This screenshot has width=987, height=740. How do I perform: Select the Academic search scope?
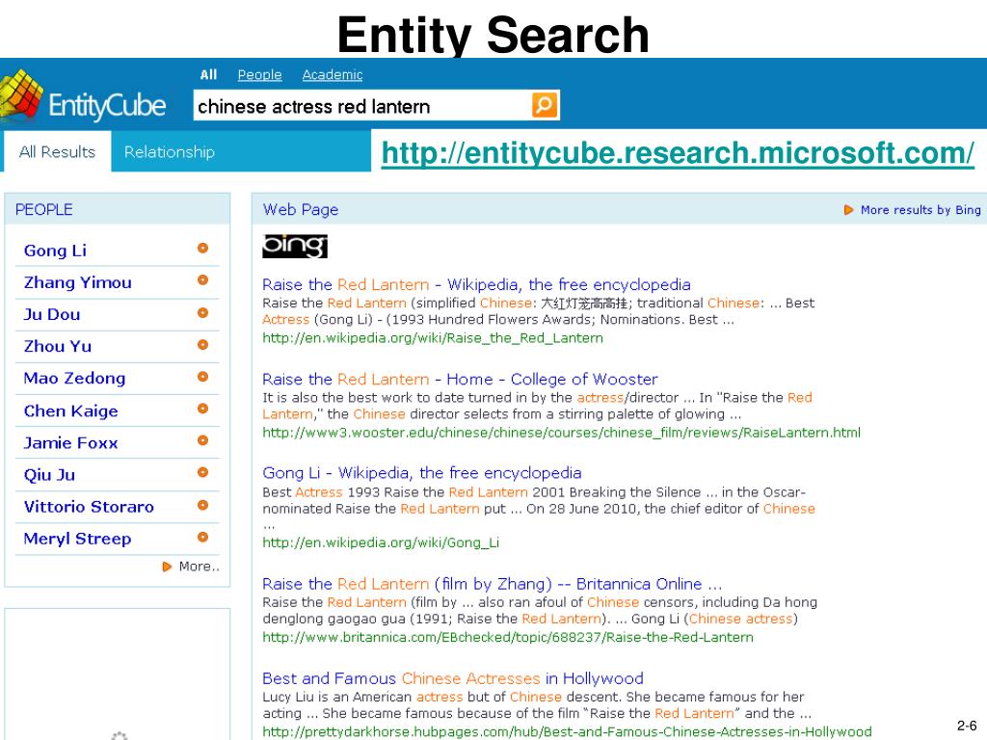click(333, 75)
